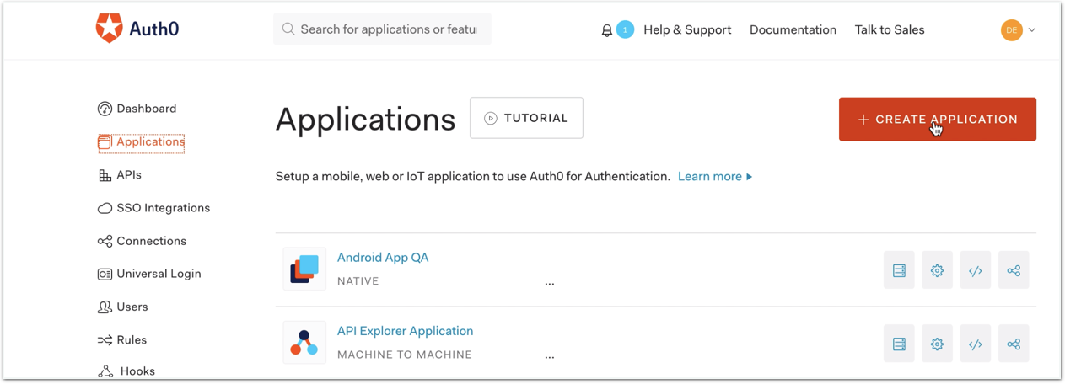Click the Users people icon
The image size is (1065, 384).
(105, 307)
